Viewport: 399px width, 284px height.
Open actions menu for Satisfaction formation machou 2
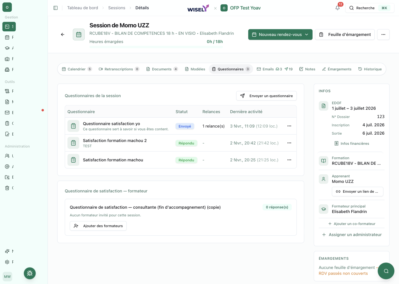[x=289, y=143]
